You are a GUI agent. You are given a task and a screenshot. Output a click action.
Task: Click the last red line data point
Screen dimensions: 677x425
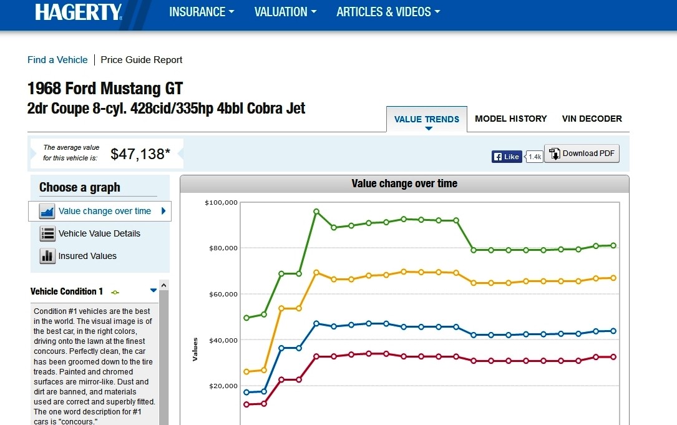(613, 357)
